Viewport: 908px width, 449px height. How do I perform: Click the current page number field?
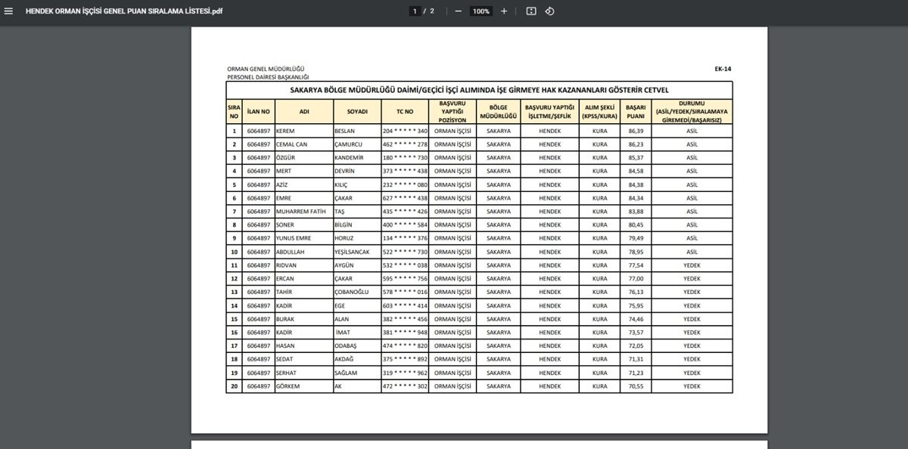point(415,11)
